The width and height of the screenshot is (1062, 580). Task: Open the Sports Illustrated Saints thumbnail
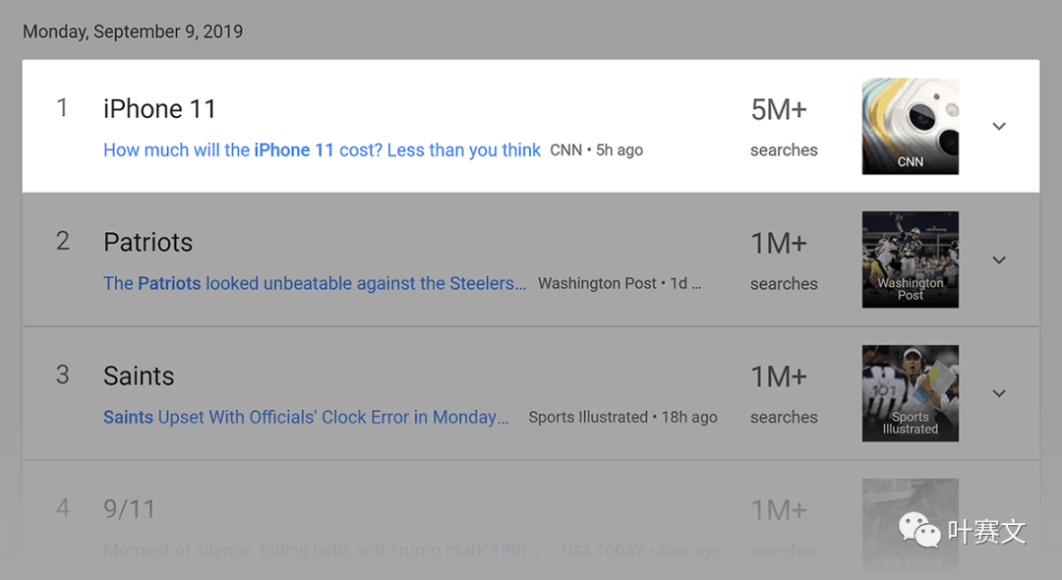(x=911, y=393)
